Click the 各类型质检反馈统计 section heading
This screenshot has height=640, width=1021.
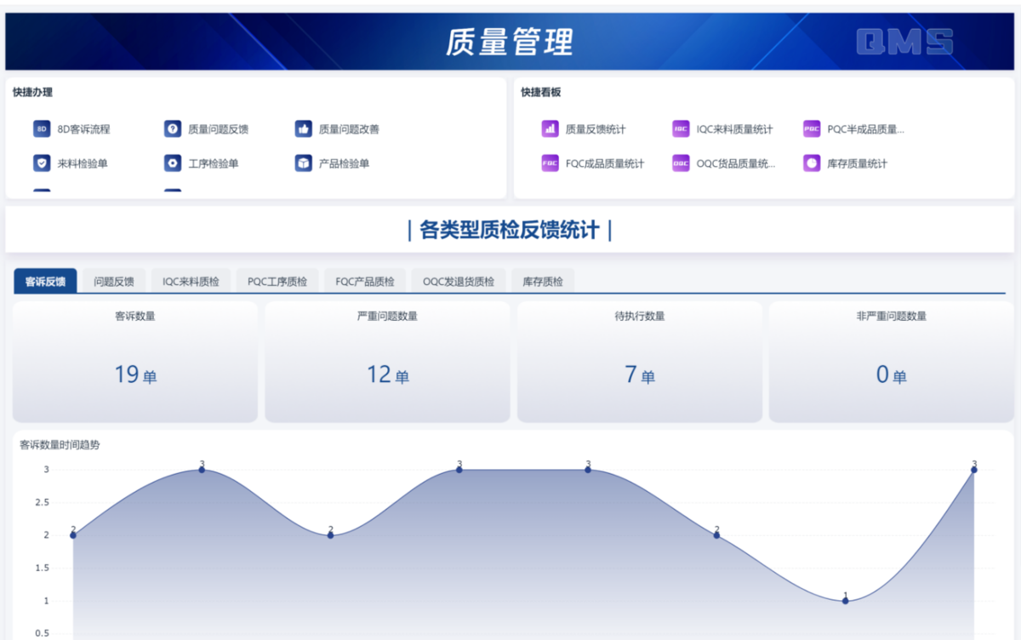click(x=510, y=230)
